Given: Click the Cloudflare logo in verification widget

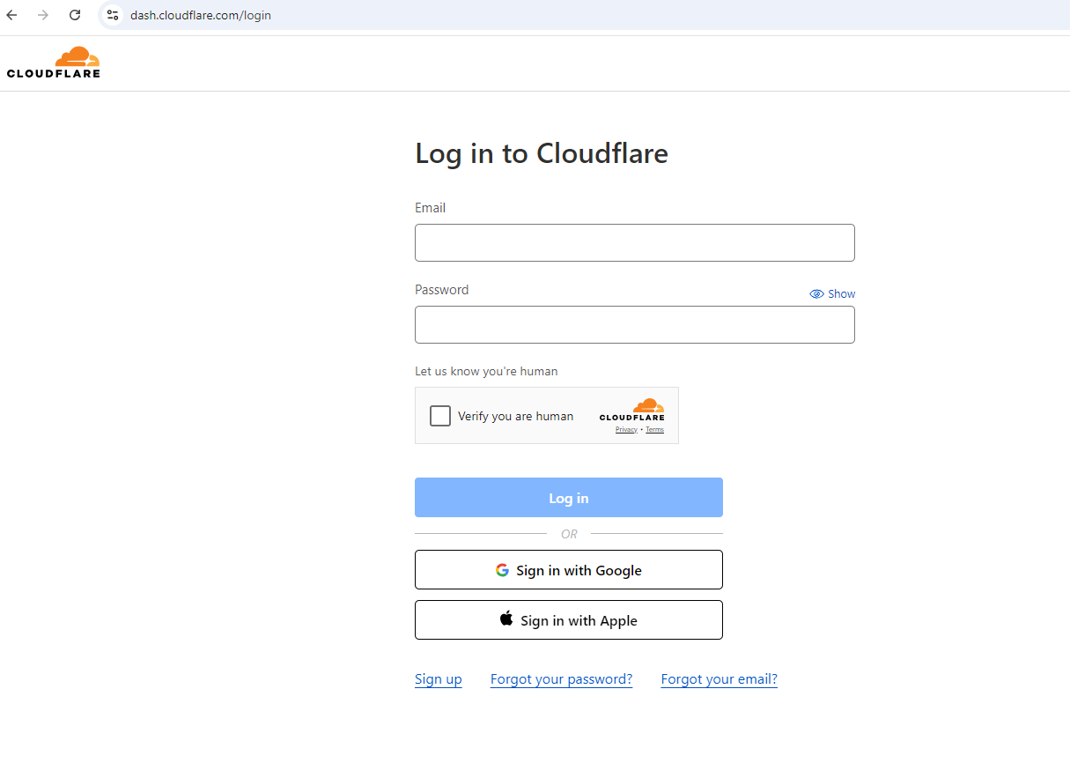Looking at the screenshot, I should pos(631,411).
